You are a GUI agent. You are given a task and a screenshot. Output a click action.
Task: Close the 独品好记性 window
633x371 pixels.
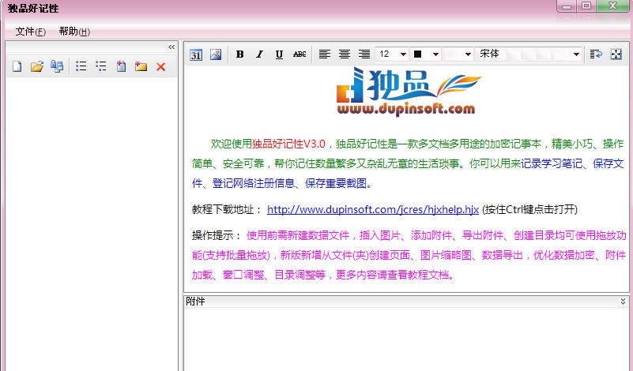click(x=612, y=6)
